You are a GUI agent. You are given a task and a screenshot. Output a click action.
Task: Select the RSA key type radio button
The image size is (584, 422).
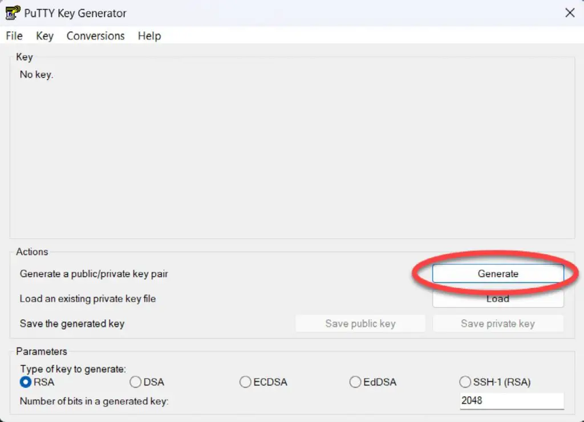pos(25,382)
